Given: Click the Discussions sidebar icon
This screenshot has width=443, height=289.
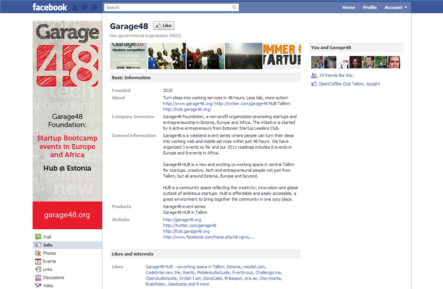Looking at the screenshot, I should point(38,278).
